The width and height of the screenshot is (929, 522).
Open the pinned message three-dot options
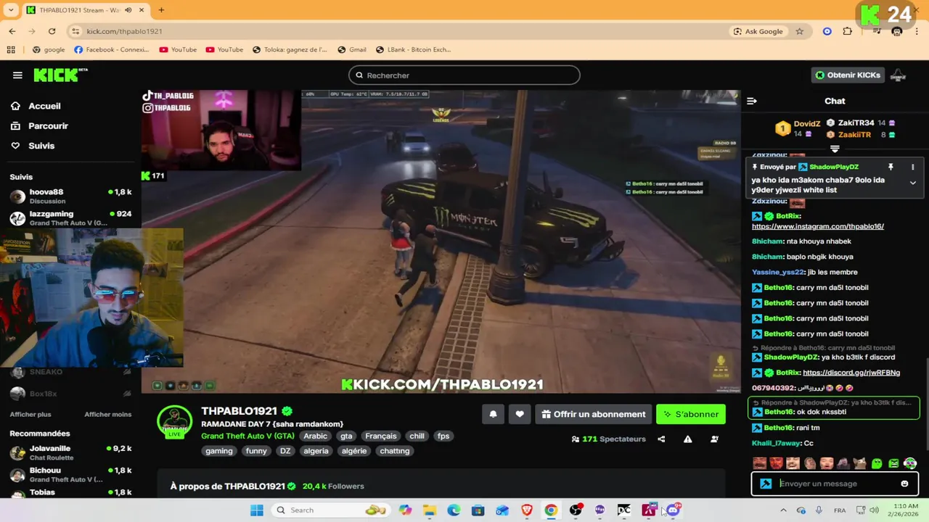coord(912,167)
